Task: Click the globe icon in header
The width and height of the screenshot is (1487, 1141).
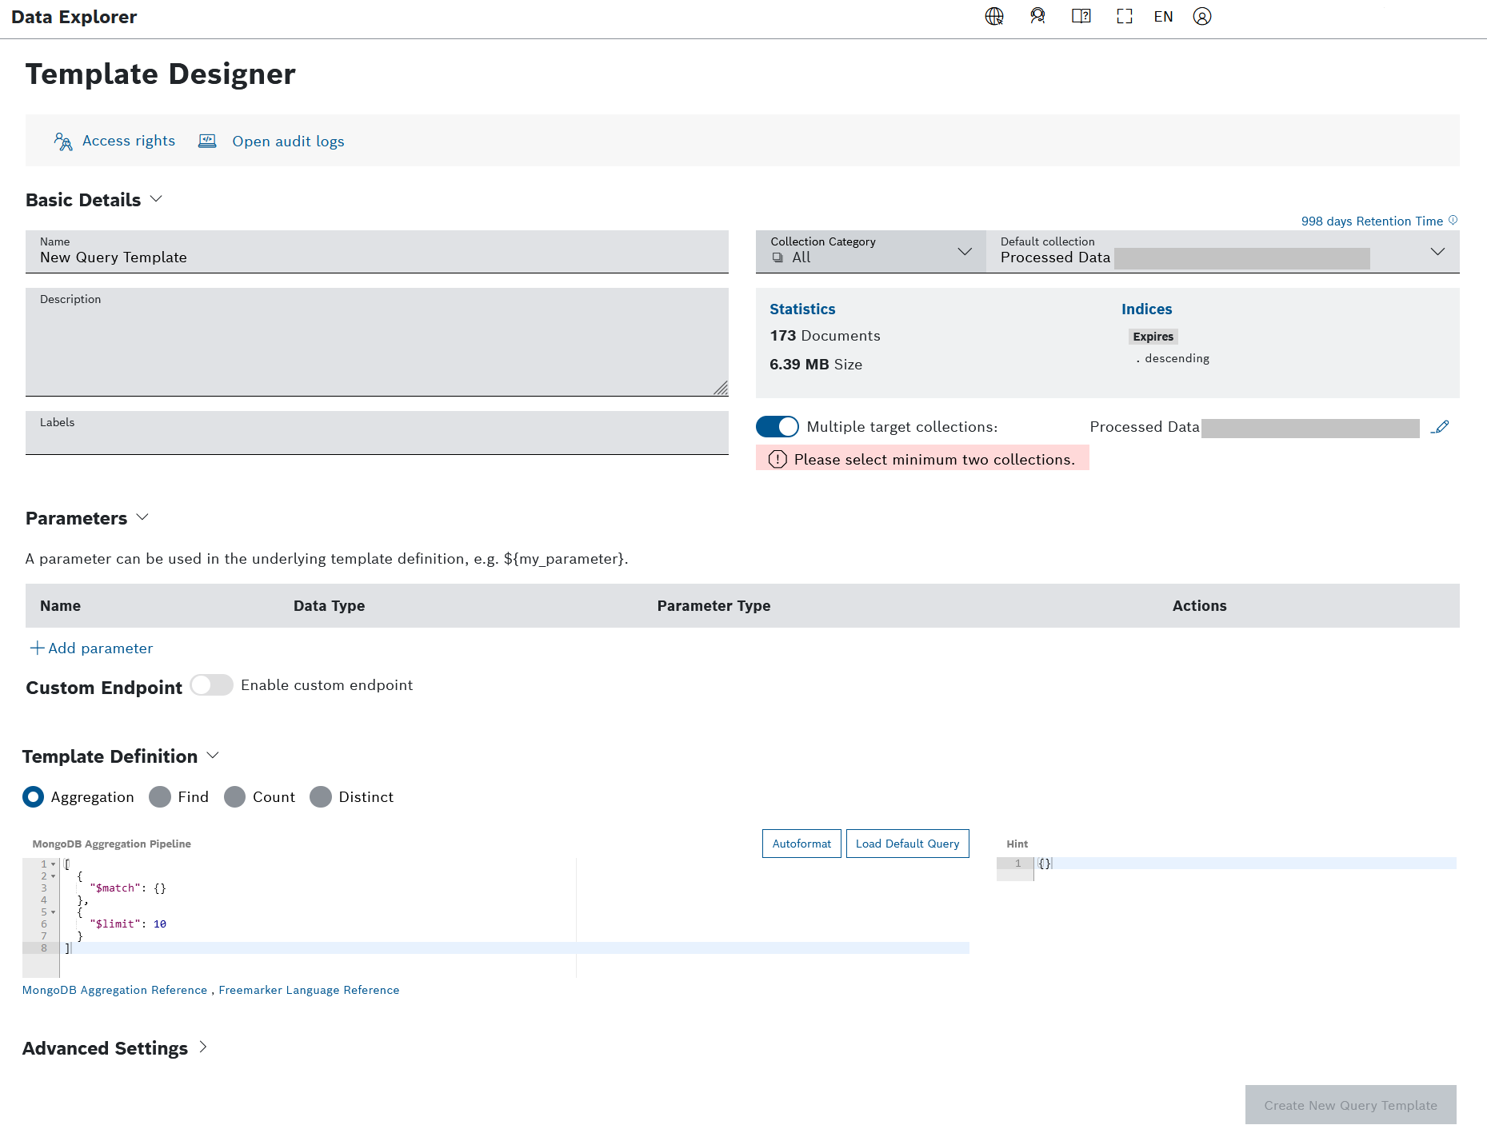Action: [994, 17]
